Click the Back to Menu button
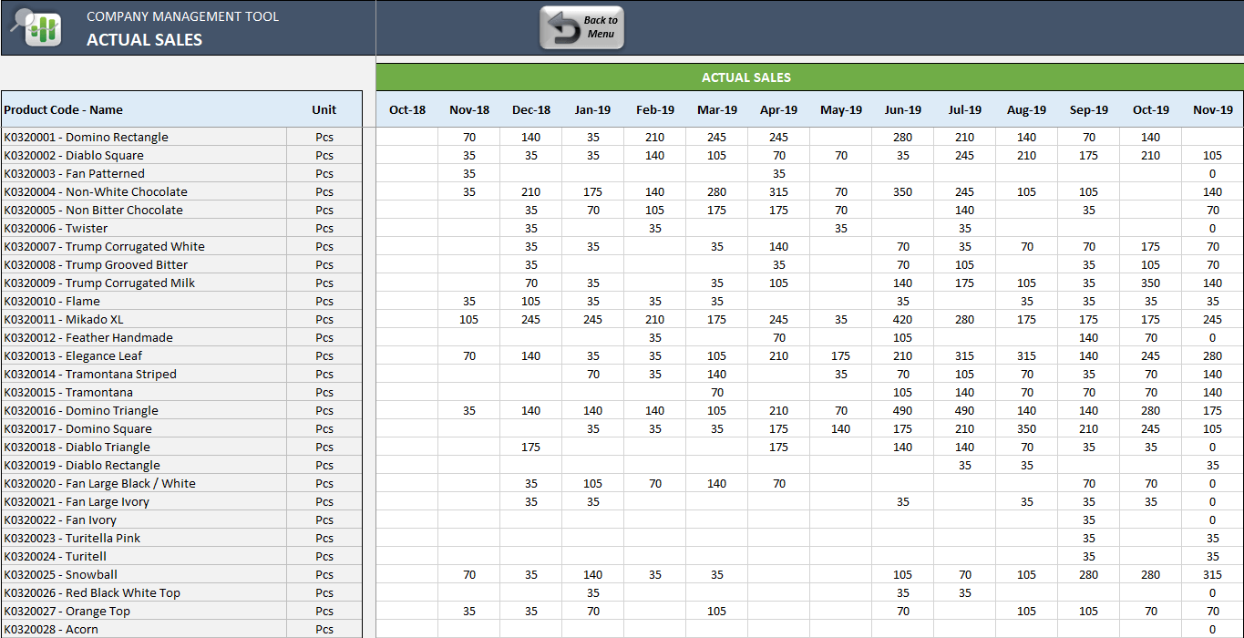 click(x=581, y=27)
